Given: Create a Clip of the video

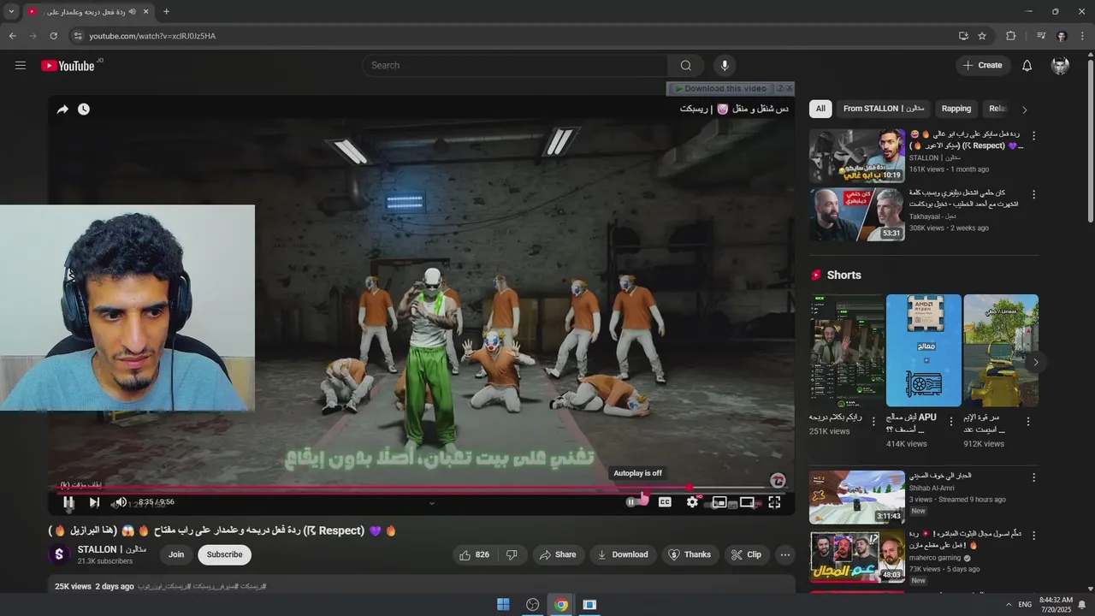Looking at the screenshot, I should 745,554.
